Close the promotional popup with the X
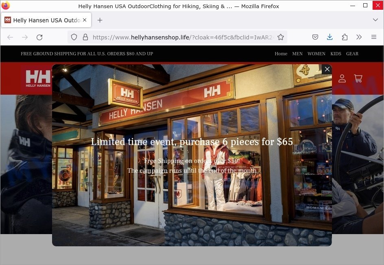Viewport: 384px width, 265px height. 327,69
